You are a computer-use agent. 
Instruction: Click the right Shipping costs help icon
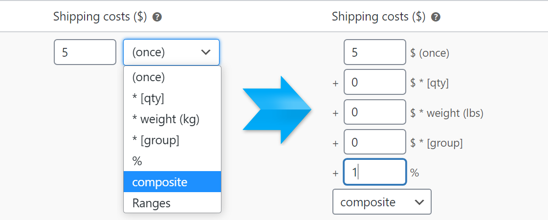436,17
